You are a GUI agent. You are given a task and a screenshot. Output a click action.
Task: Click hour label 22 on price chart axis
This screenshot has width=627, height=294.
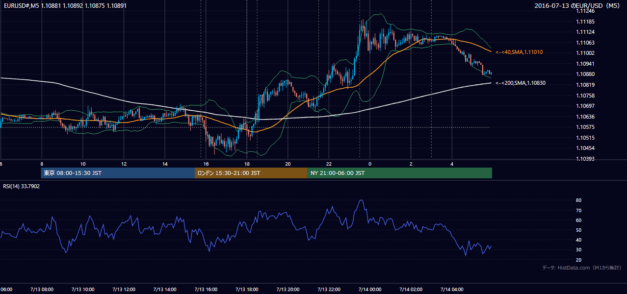(329, 164)
